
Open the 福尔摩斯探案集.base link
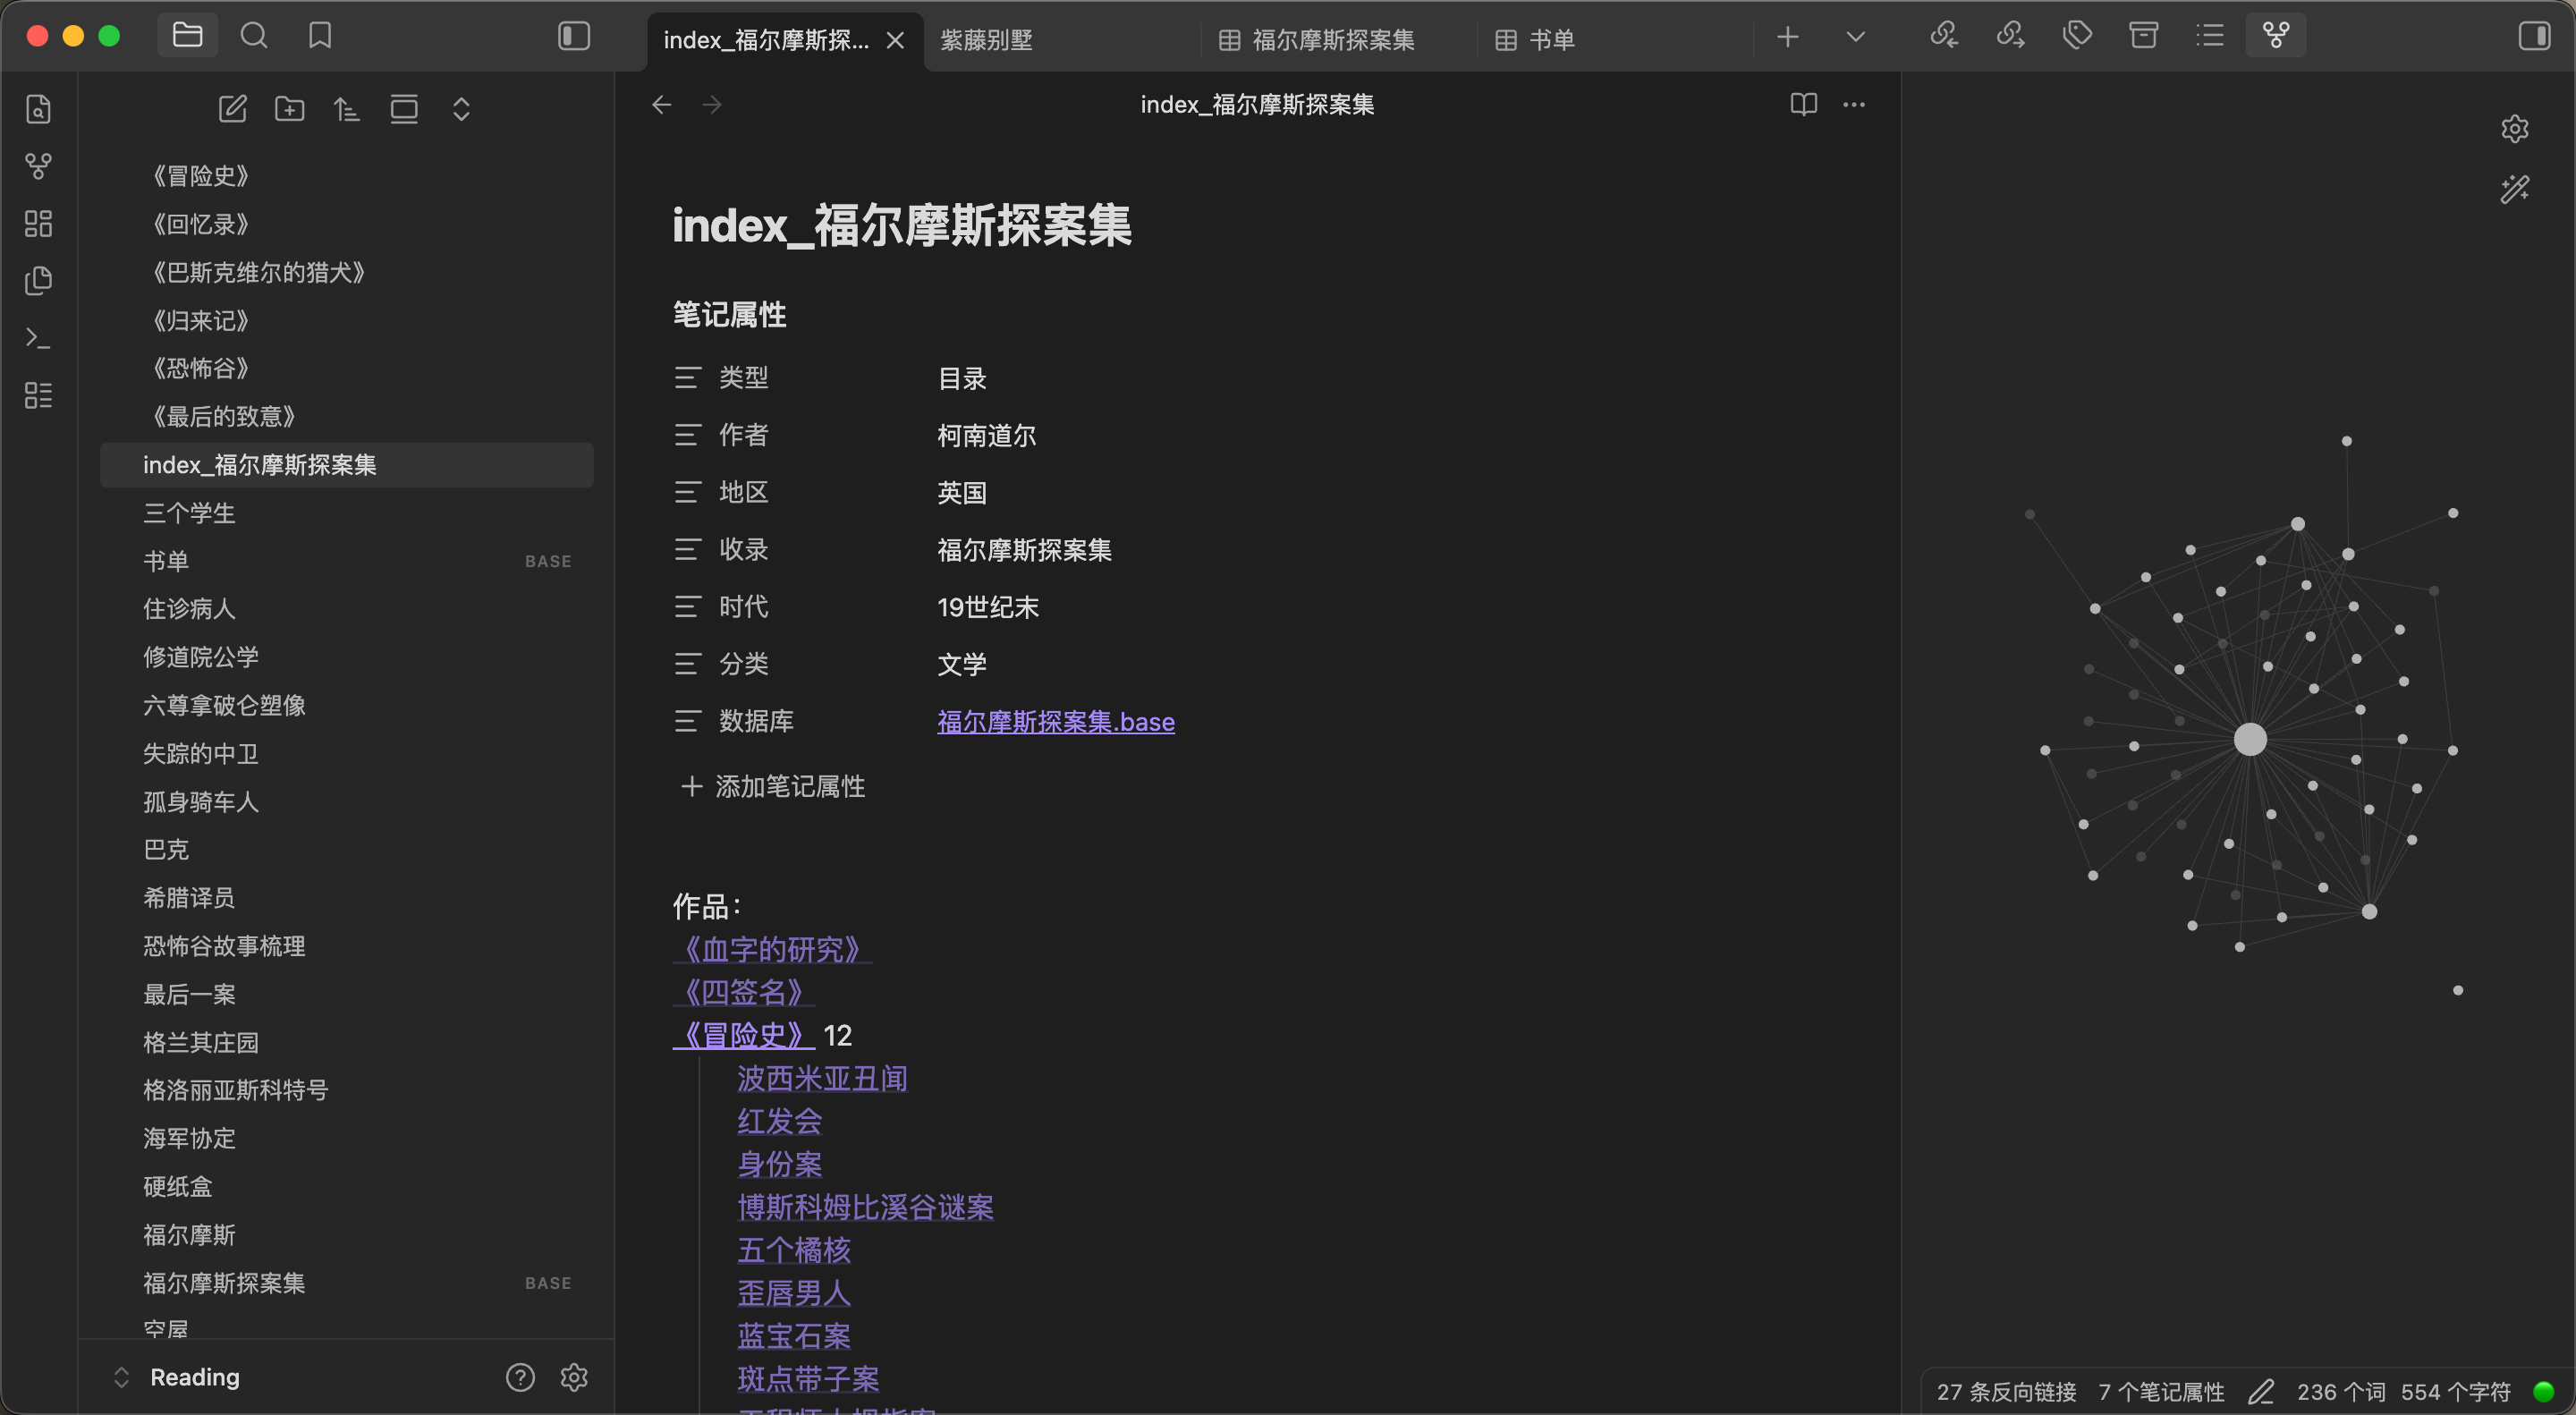1056,722
